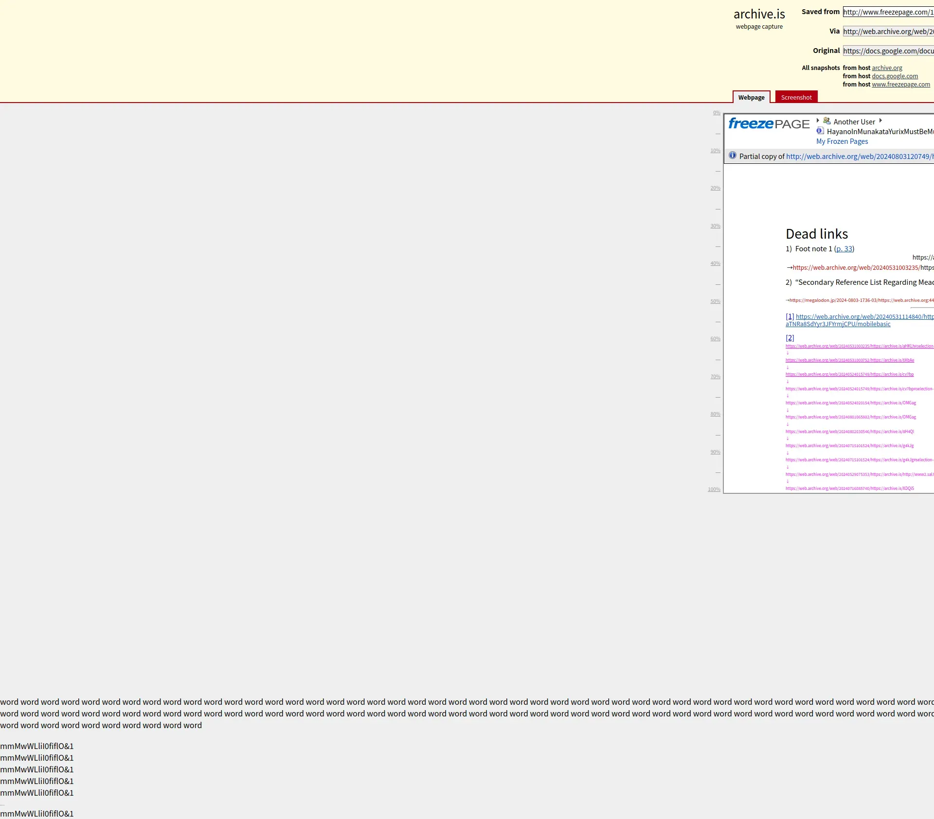Click the archive.is site logo title
934x819 pixels.
[759, 15]
